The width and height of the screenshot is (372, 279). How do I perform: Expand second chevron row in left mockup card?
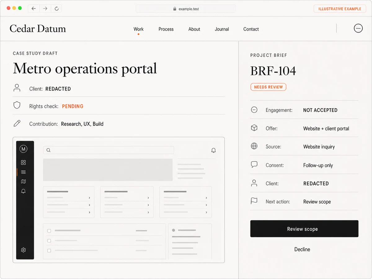click(89, 205)
